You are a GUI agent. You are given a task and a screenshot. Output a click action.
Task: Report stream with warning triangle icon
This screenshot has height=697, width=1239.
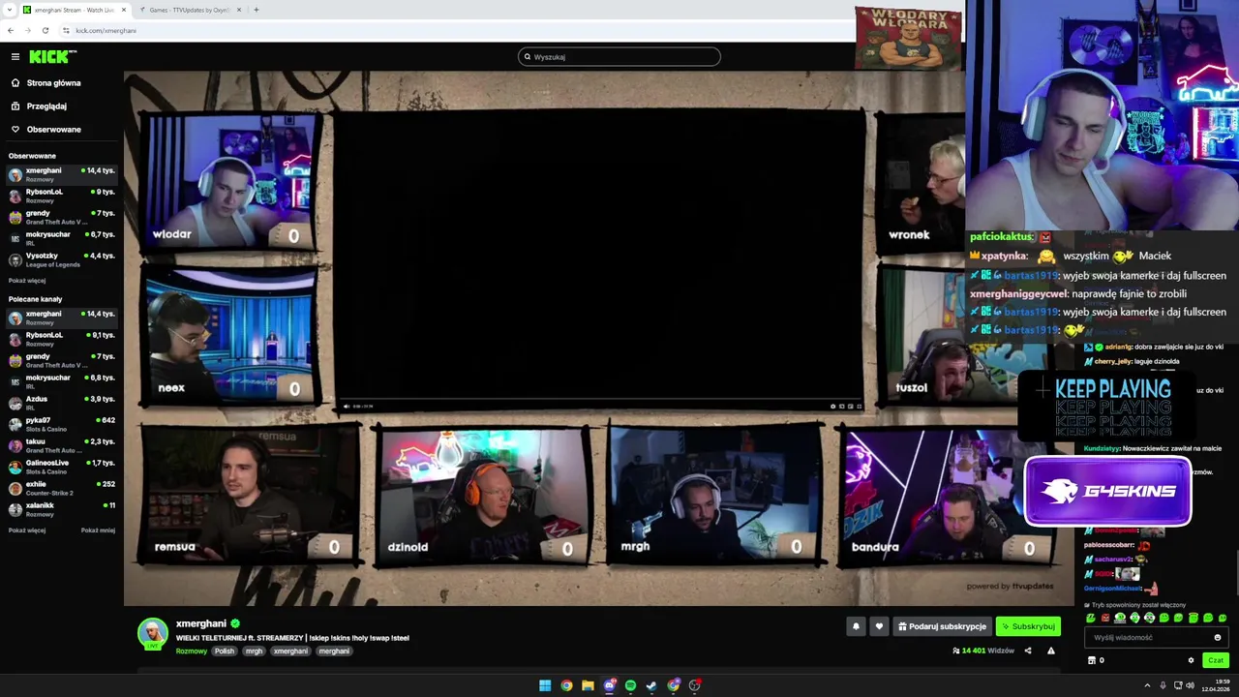1051,651
